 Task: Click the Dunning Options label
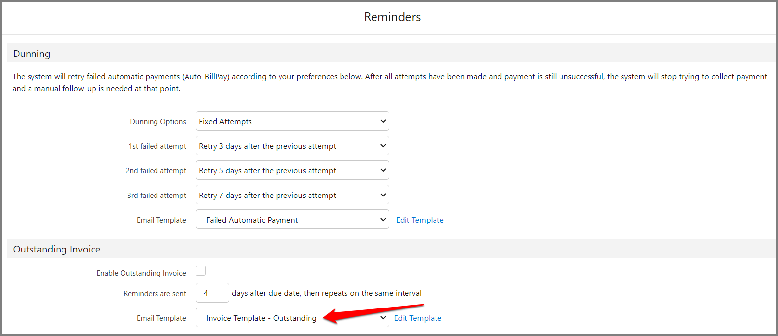pyautogui.click(x=158, y=122)
